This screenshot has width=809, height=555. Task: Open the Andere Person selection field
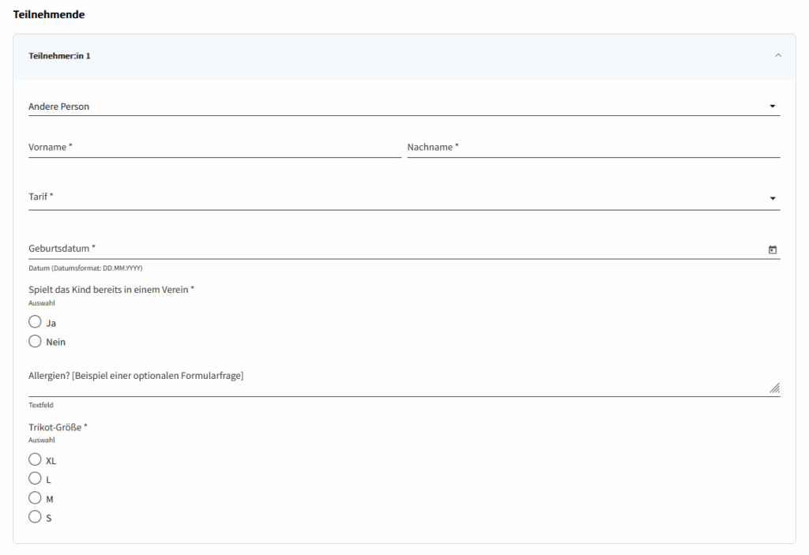tap(395, 107)
